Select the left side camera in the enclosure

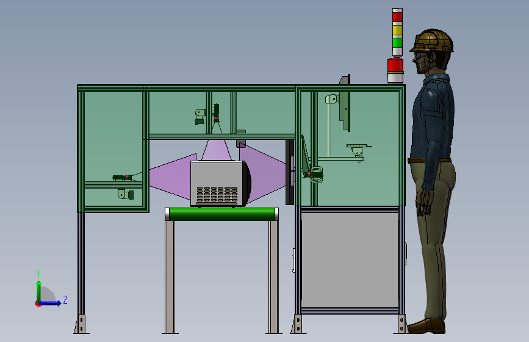122,178
